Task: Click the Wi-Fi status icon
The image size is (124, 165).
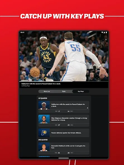Action: coord(102,32)
